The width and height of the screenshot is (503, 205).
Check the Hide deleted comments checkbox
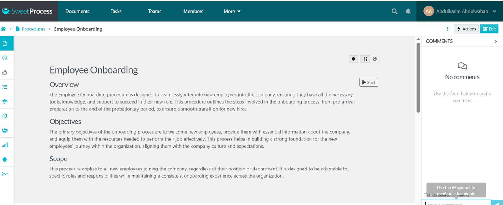[426, 195]
